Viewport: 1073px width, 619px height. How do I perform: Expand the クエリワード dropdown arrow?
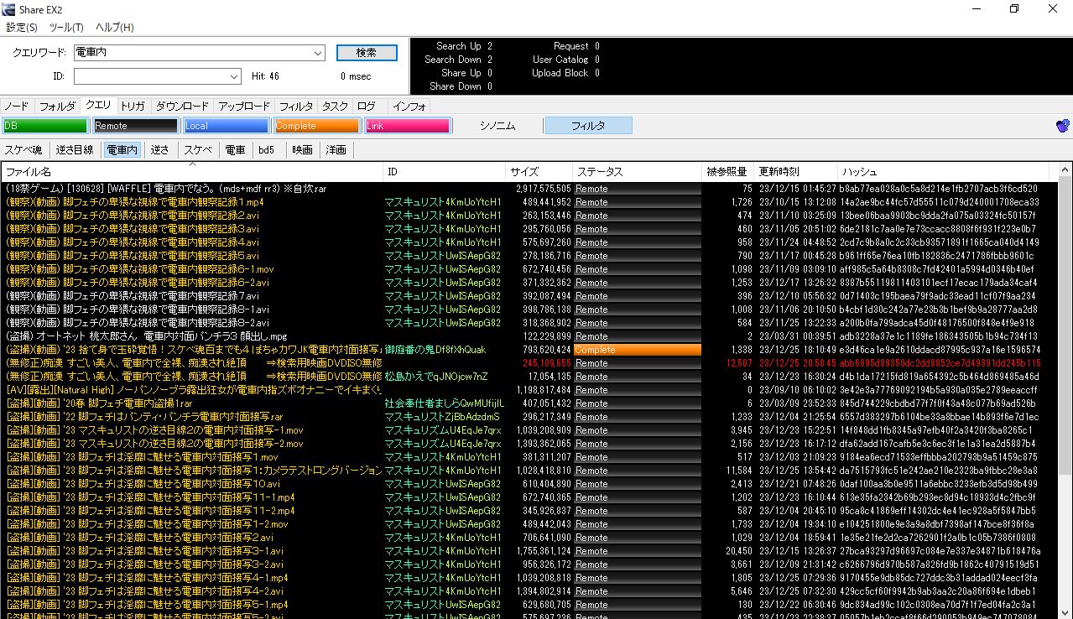point(318,53)
